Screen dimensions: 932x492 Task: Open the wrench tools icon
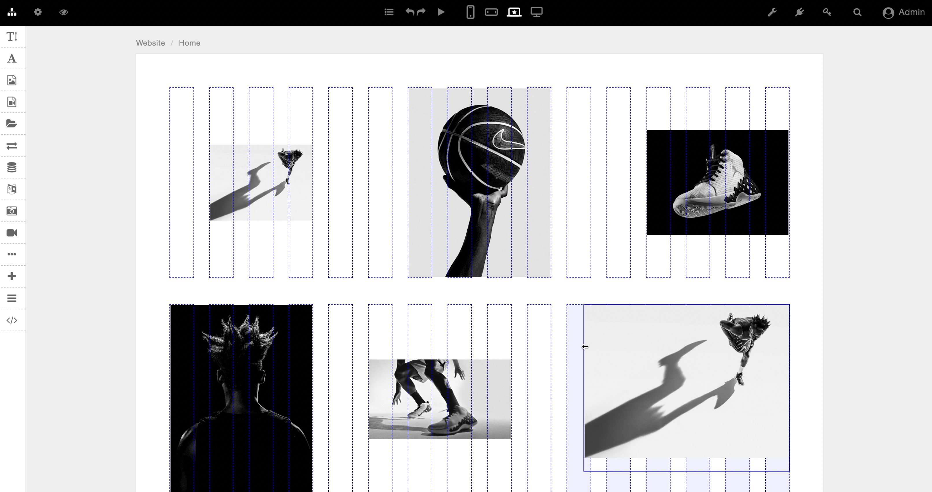tap(772, 12)
